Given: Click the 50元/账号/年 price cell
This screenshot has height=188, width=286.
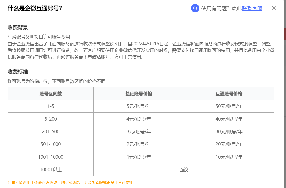Looking at the screenshot, I should [229, 106].
